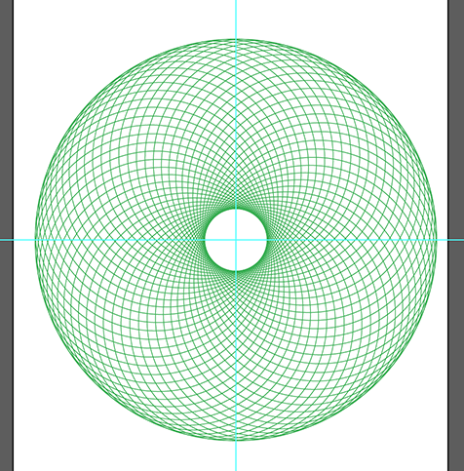Click the top edge of the inner white circle

click(x=236, y=210)
